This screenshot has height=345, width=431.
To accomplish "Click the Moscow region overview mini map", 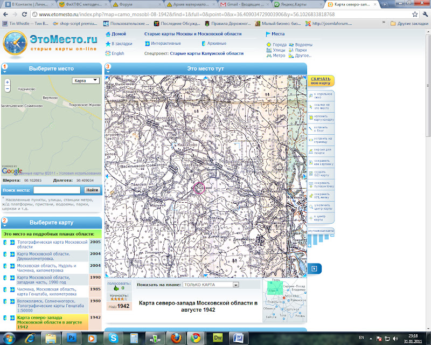I will (285, 300).
